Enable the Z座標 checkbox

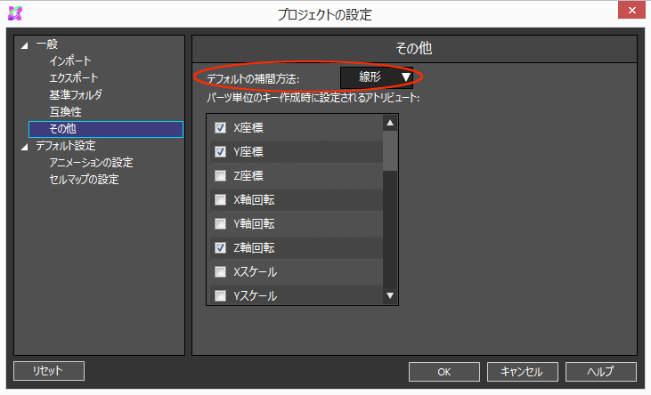point(220,175)
